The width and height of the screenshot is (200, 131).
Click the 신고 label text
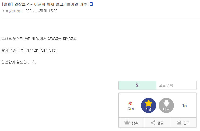(x=186, y=123)
